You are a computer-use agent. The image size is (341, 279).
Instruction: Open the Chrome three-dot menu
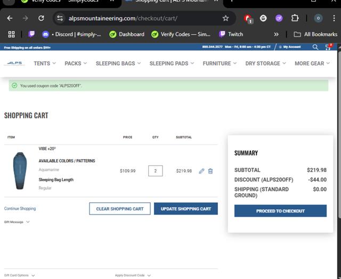click(x=334, y=18)
